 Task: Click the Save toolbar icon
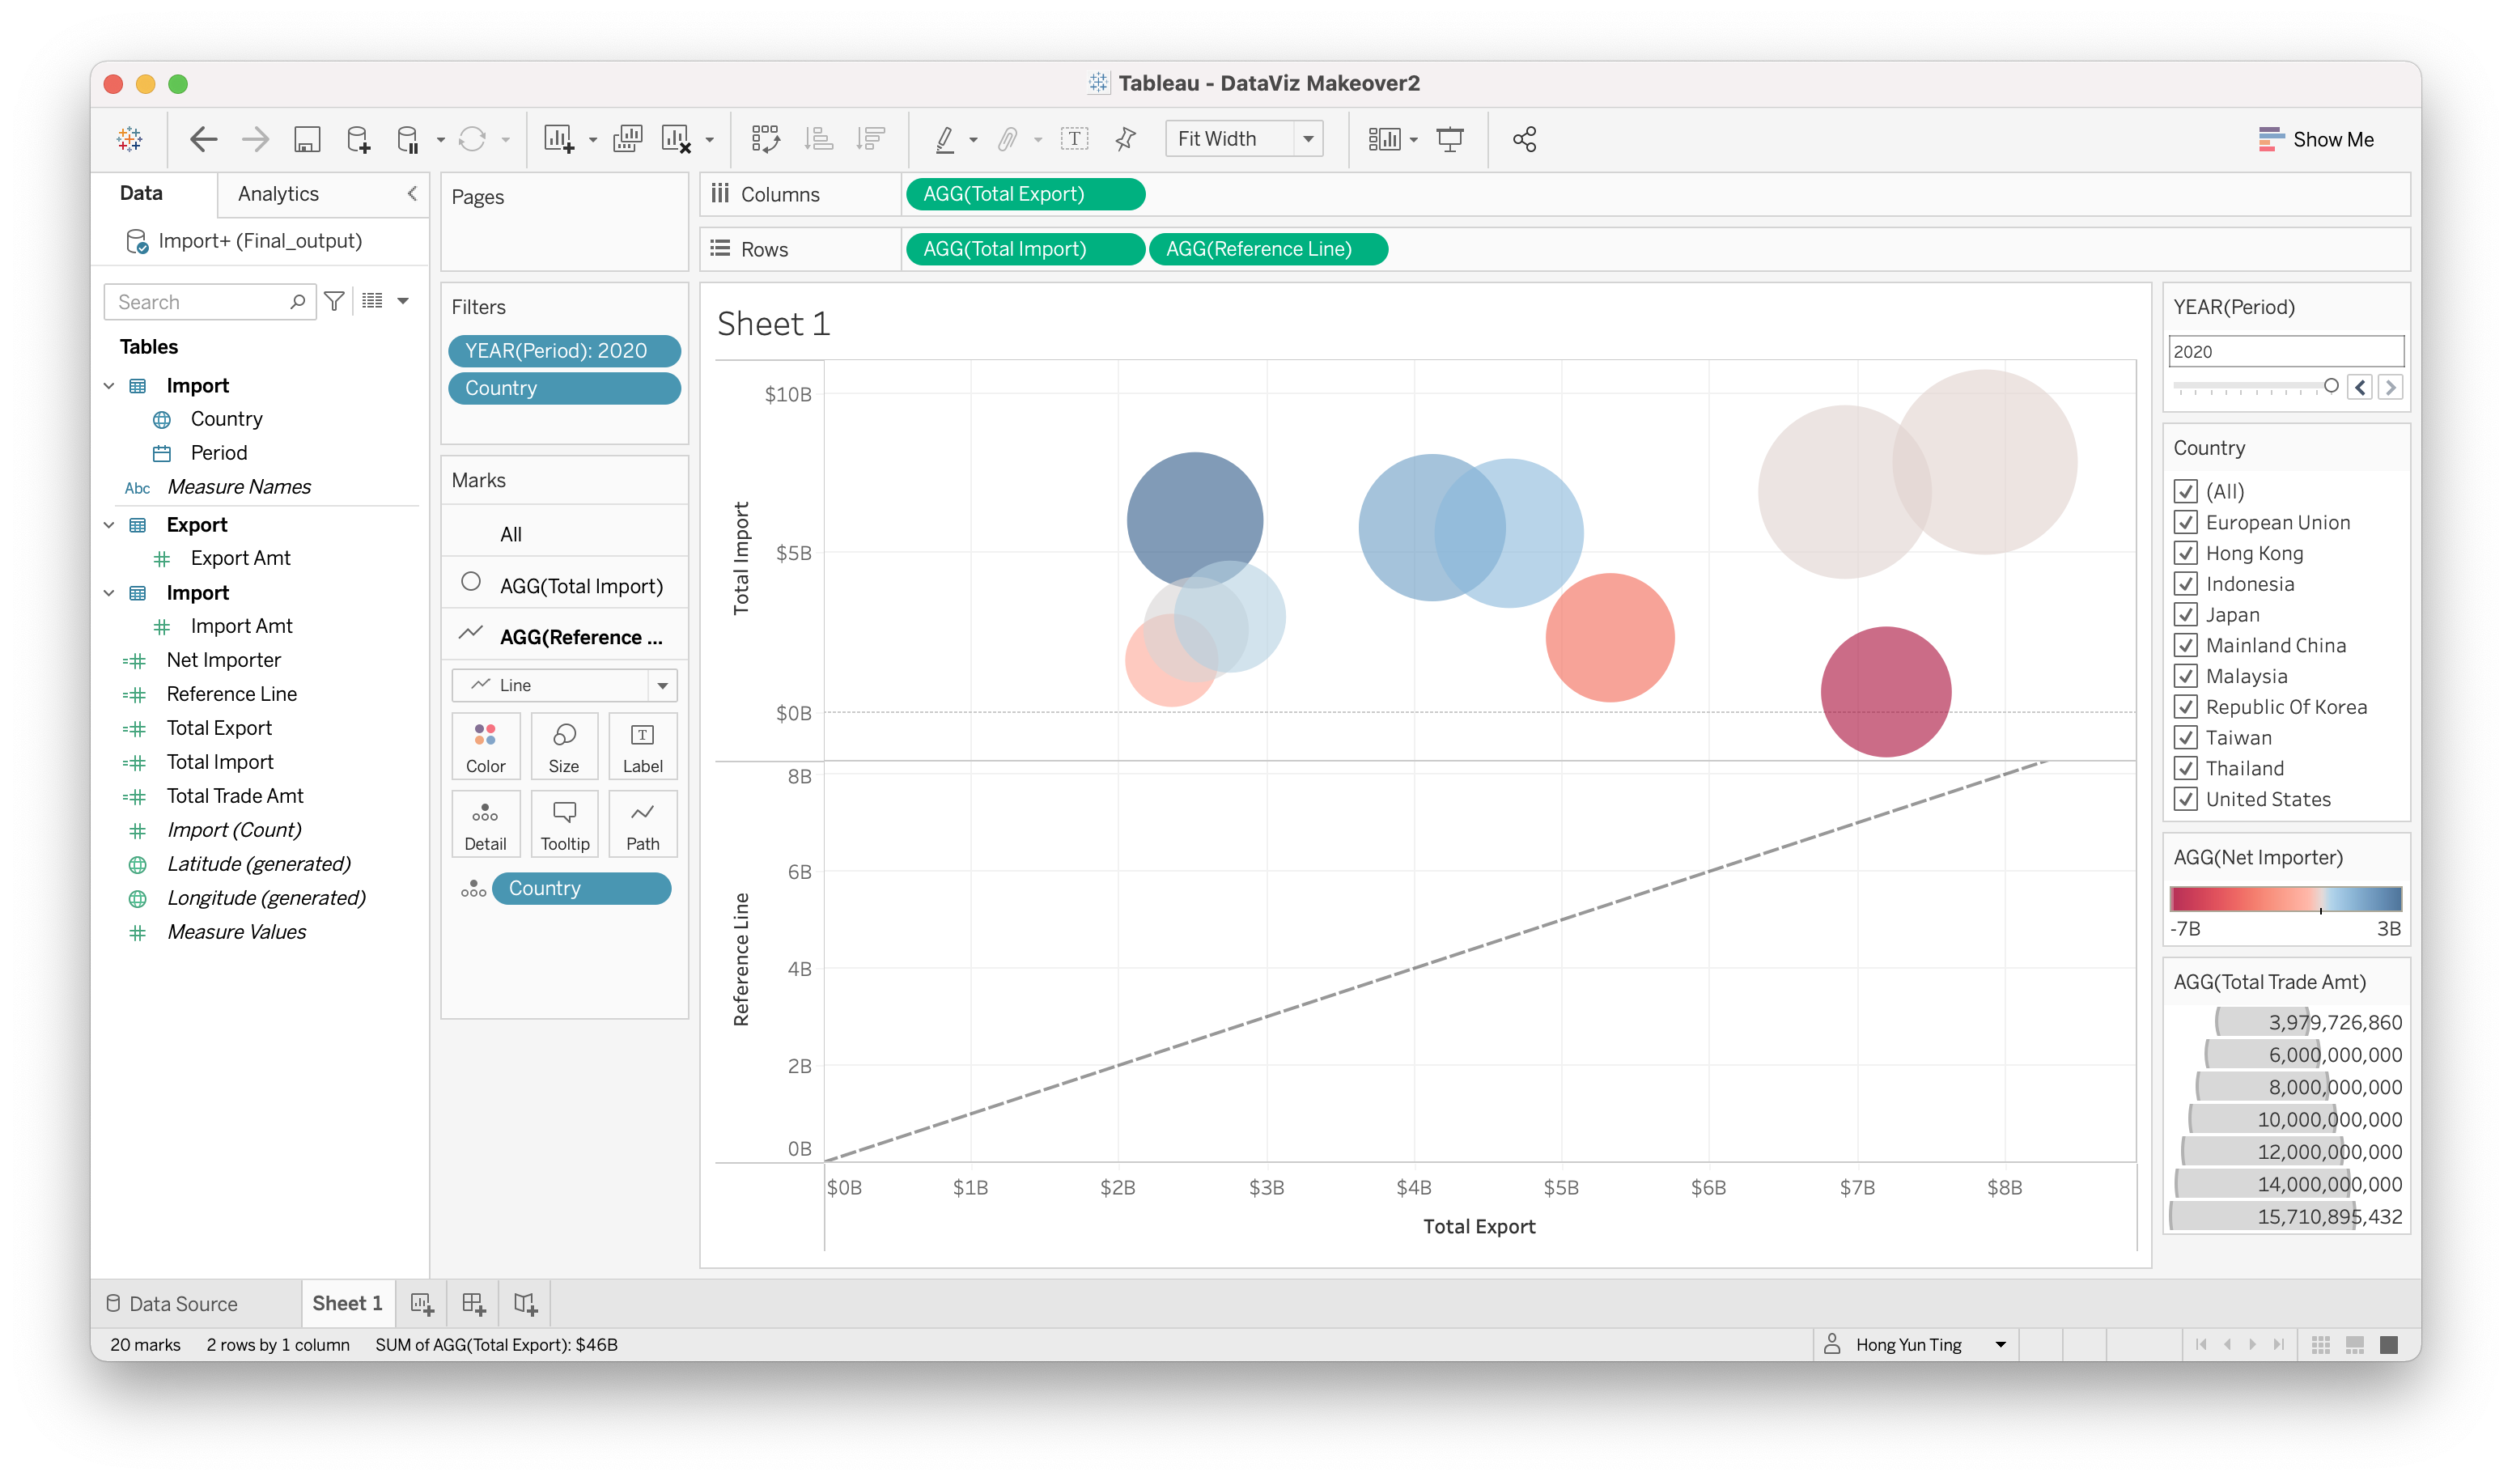307,140
